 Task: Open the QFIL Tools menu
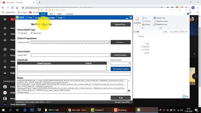pyautogui.click(x=37, y=18)
